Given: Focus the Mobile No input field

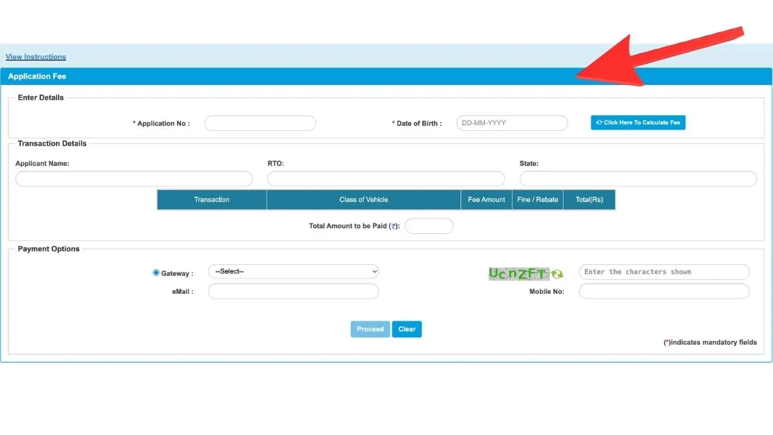Looking at the screenshot, I should click(x=664, y=291).
